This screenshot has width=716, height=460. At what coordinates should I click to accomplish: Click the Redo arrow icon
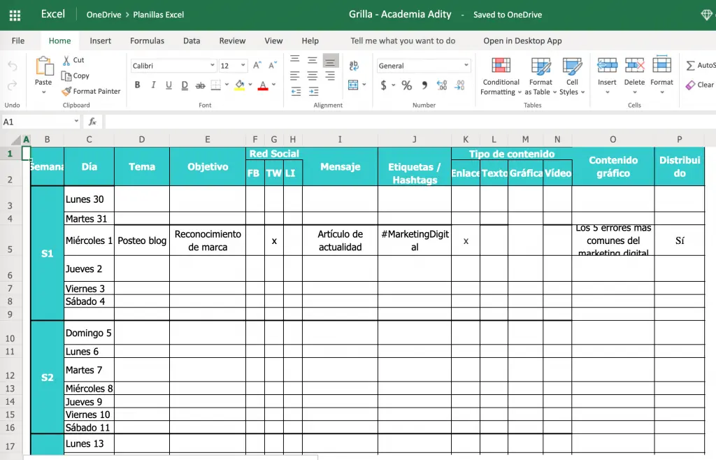(13, 85)
